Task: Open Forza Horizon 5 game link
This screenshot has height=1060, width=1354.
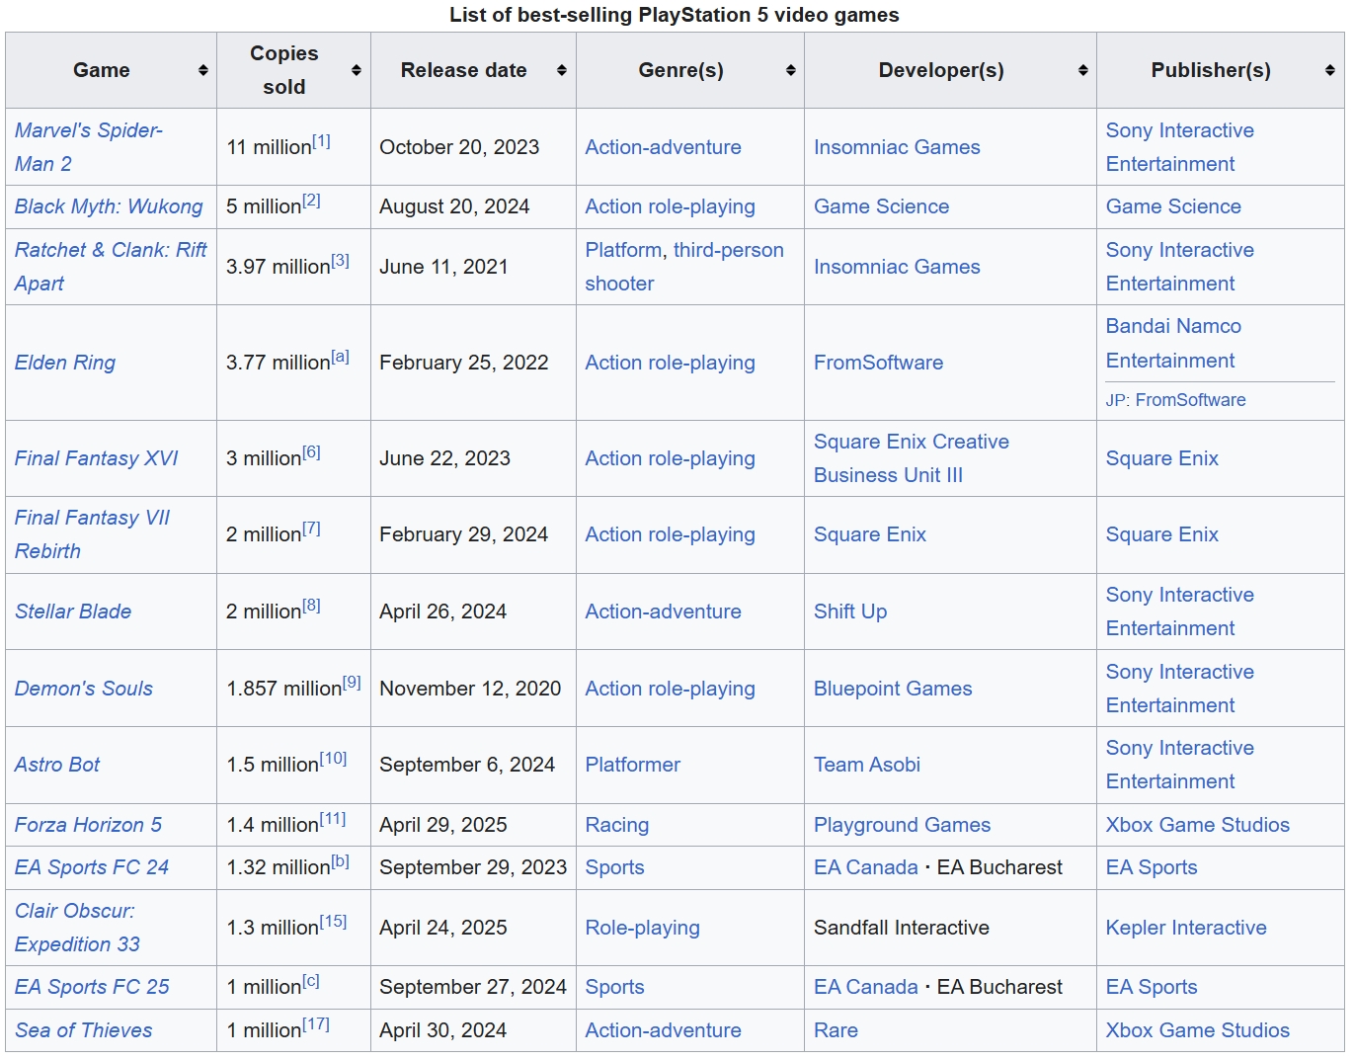Action: pos(88,825)
